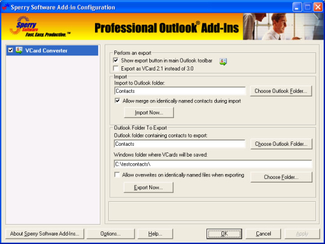The image size is (325, 244).
Task: Open the Help button
Action: (x=155, y=234)
